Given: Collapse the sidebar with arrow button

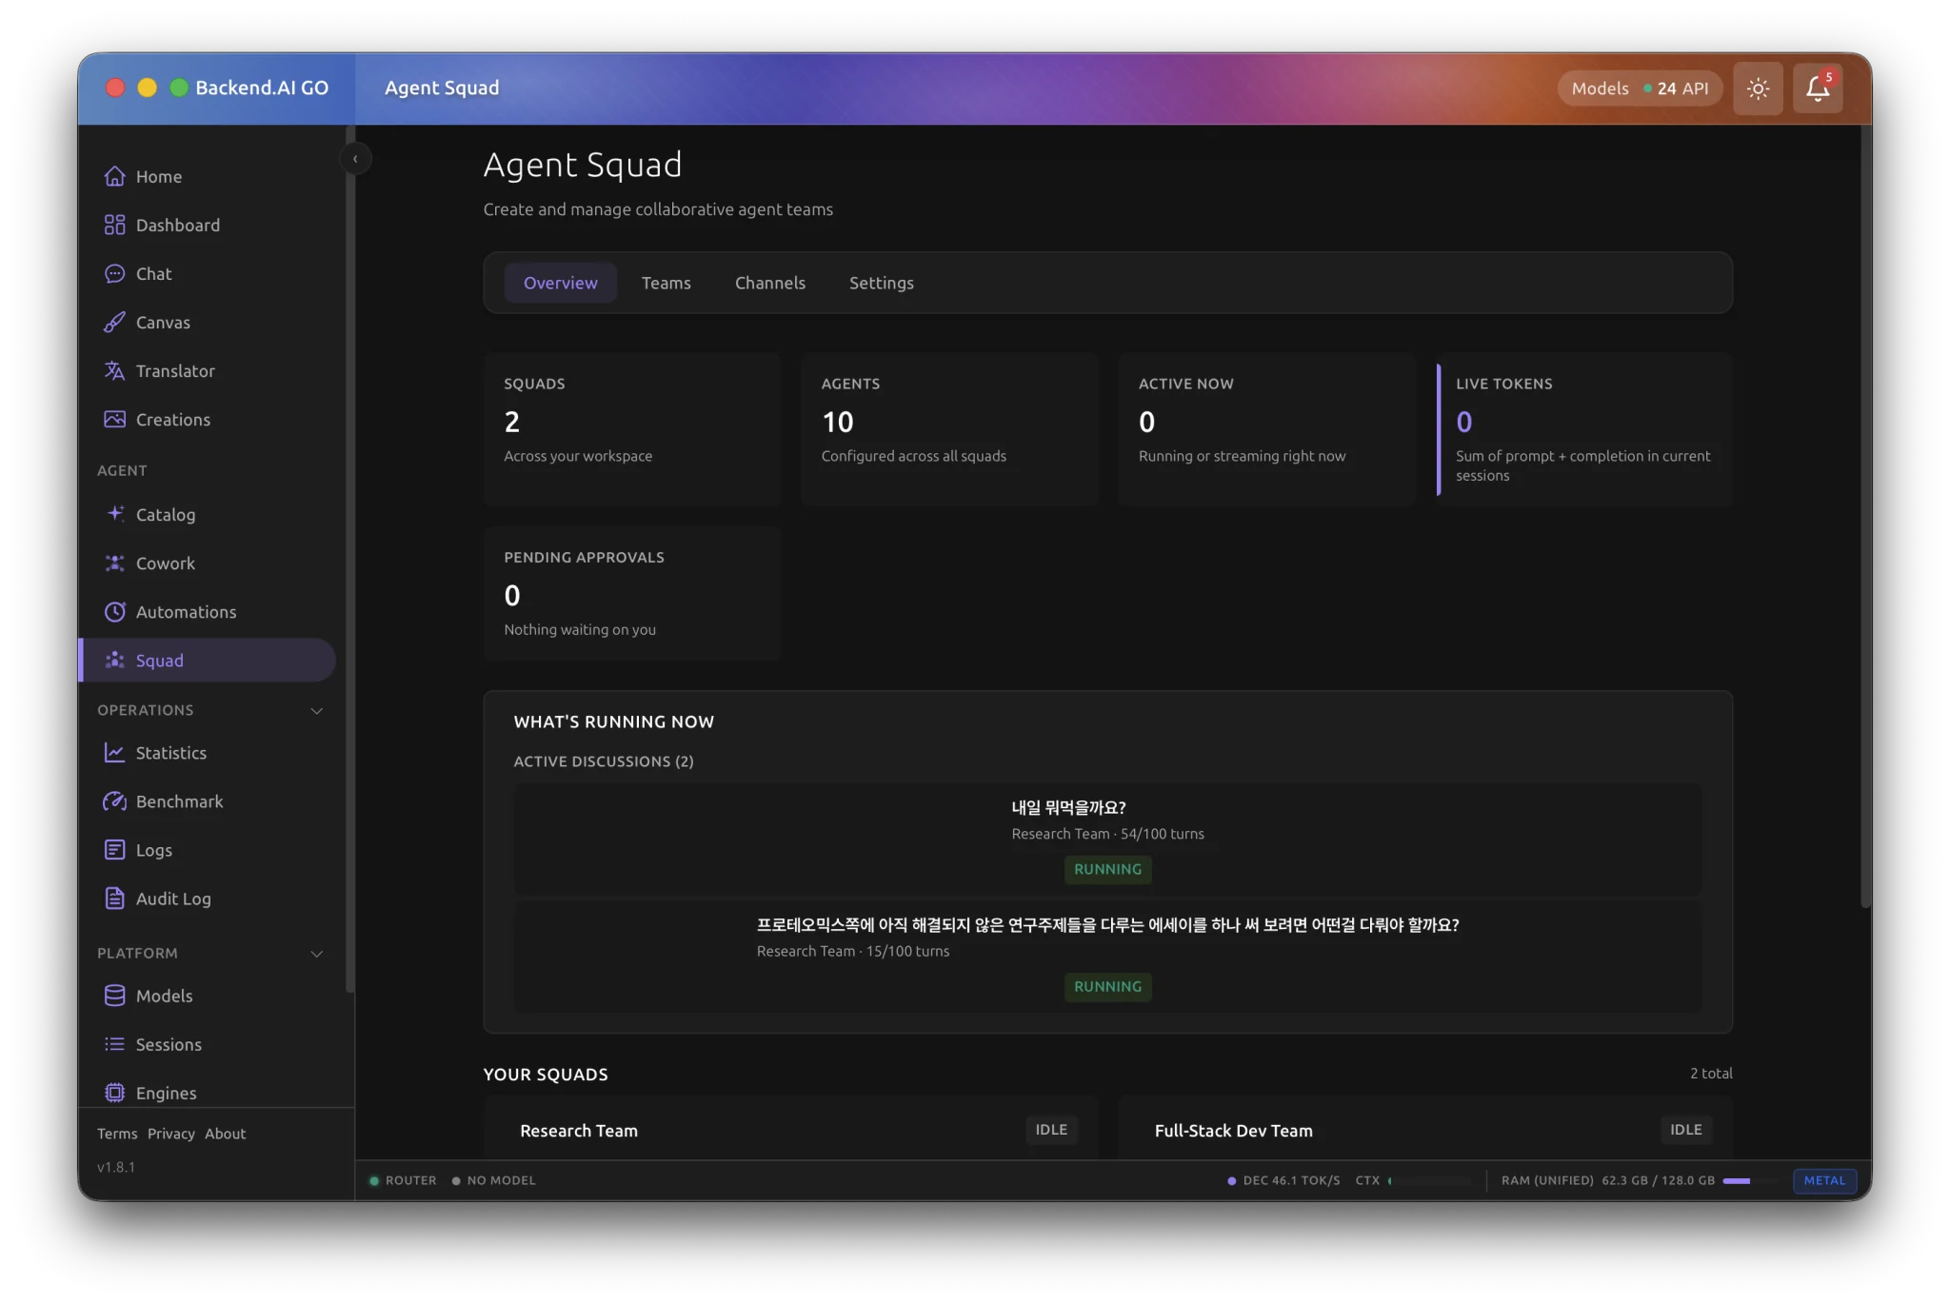Looking at the screenshot, I should click(x=355, y=159).
